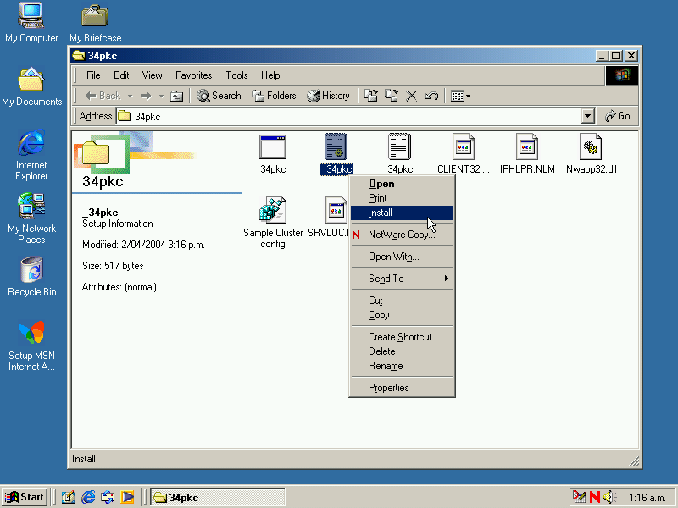Image resolution: width=678 pixels, height=508 pixels.
Task: Click the taskbar clock
Action: click(x=647, y=498)
